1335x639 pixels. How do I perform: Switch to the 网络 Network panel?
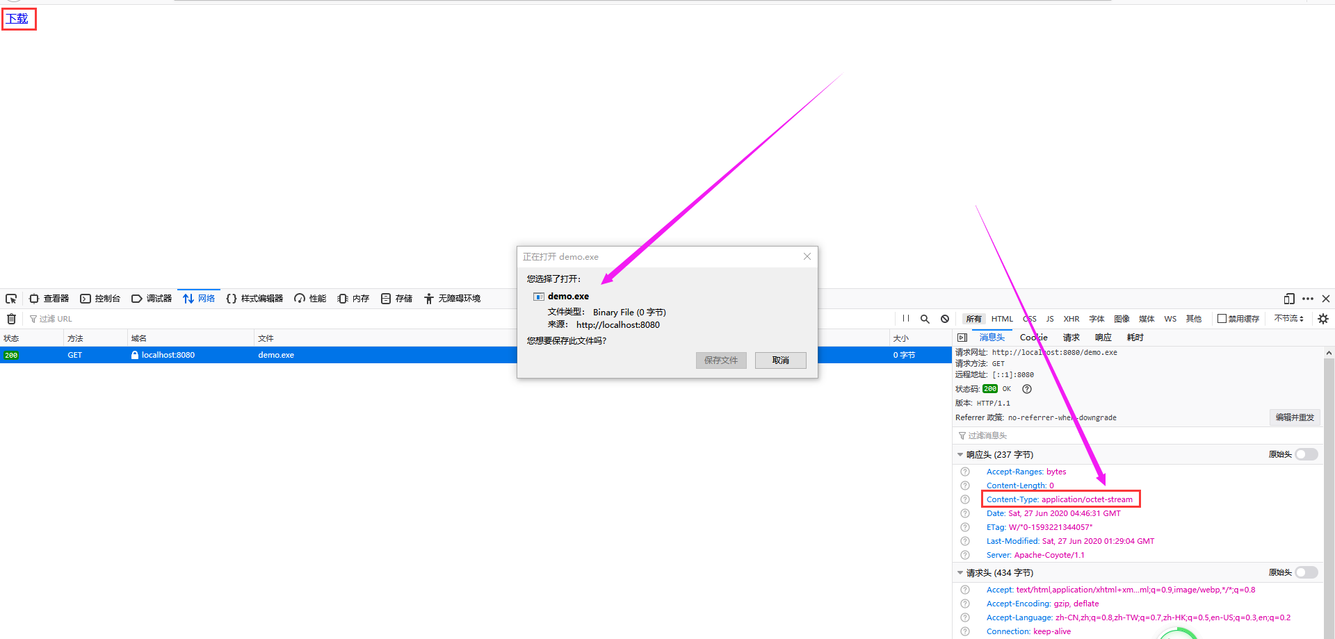pyautogui.click(x=199, y=299)
